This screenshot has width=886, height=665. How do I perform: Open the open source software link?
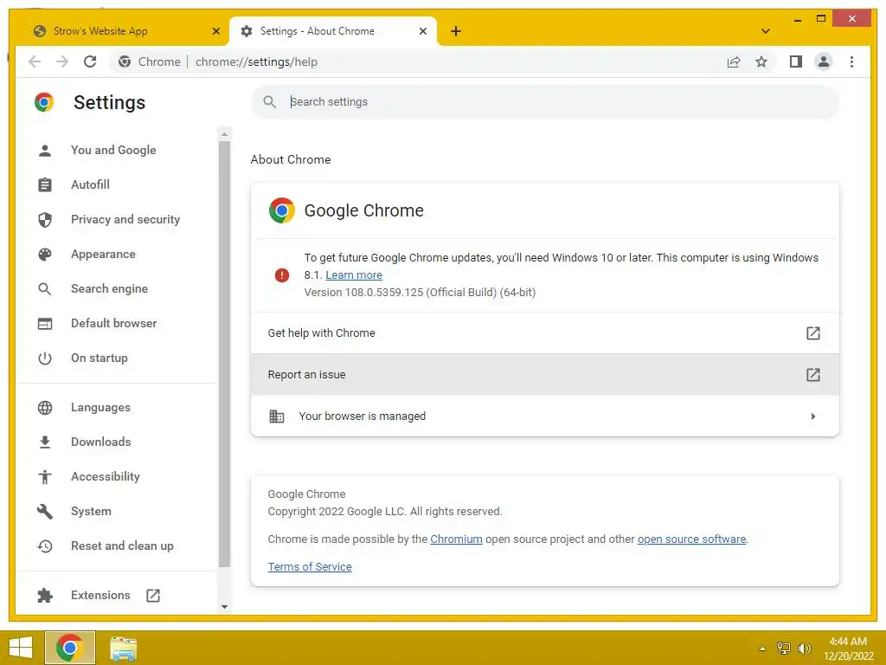click(x=691, y=539)
